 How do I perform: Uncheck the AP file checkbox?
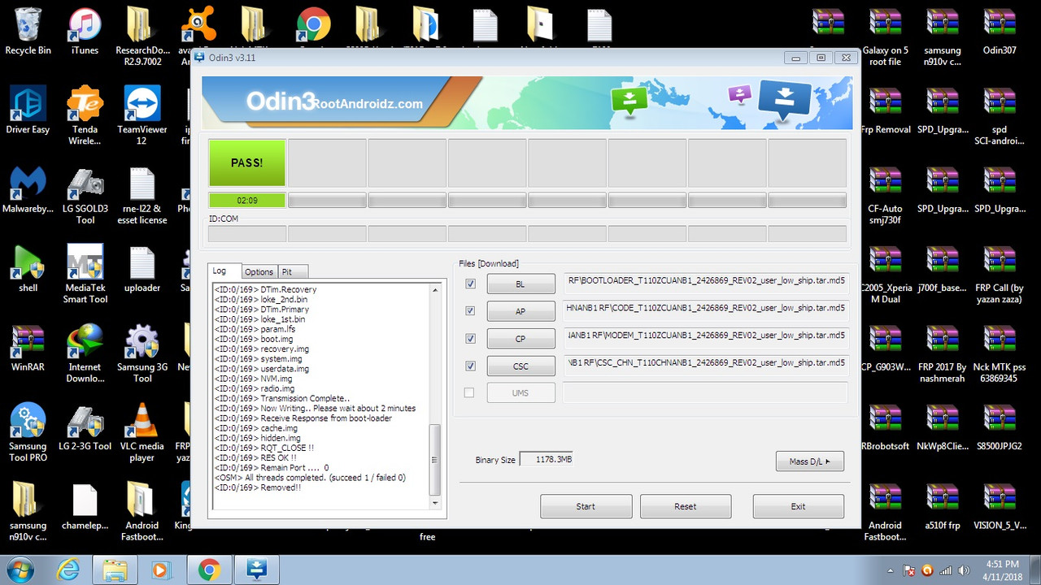[x=470, y=311]
